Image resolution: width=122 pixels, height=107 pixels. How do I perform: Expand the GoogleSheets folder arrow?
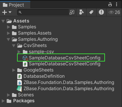[x=14, y=70]
